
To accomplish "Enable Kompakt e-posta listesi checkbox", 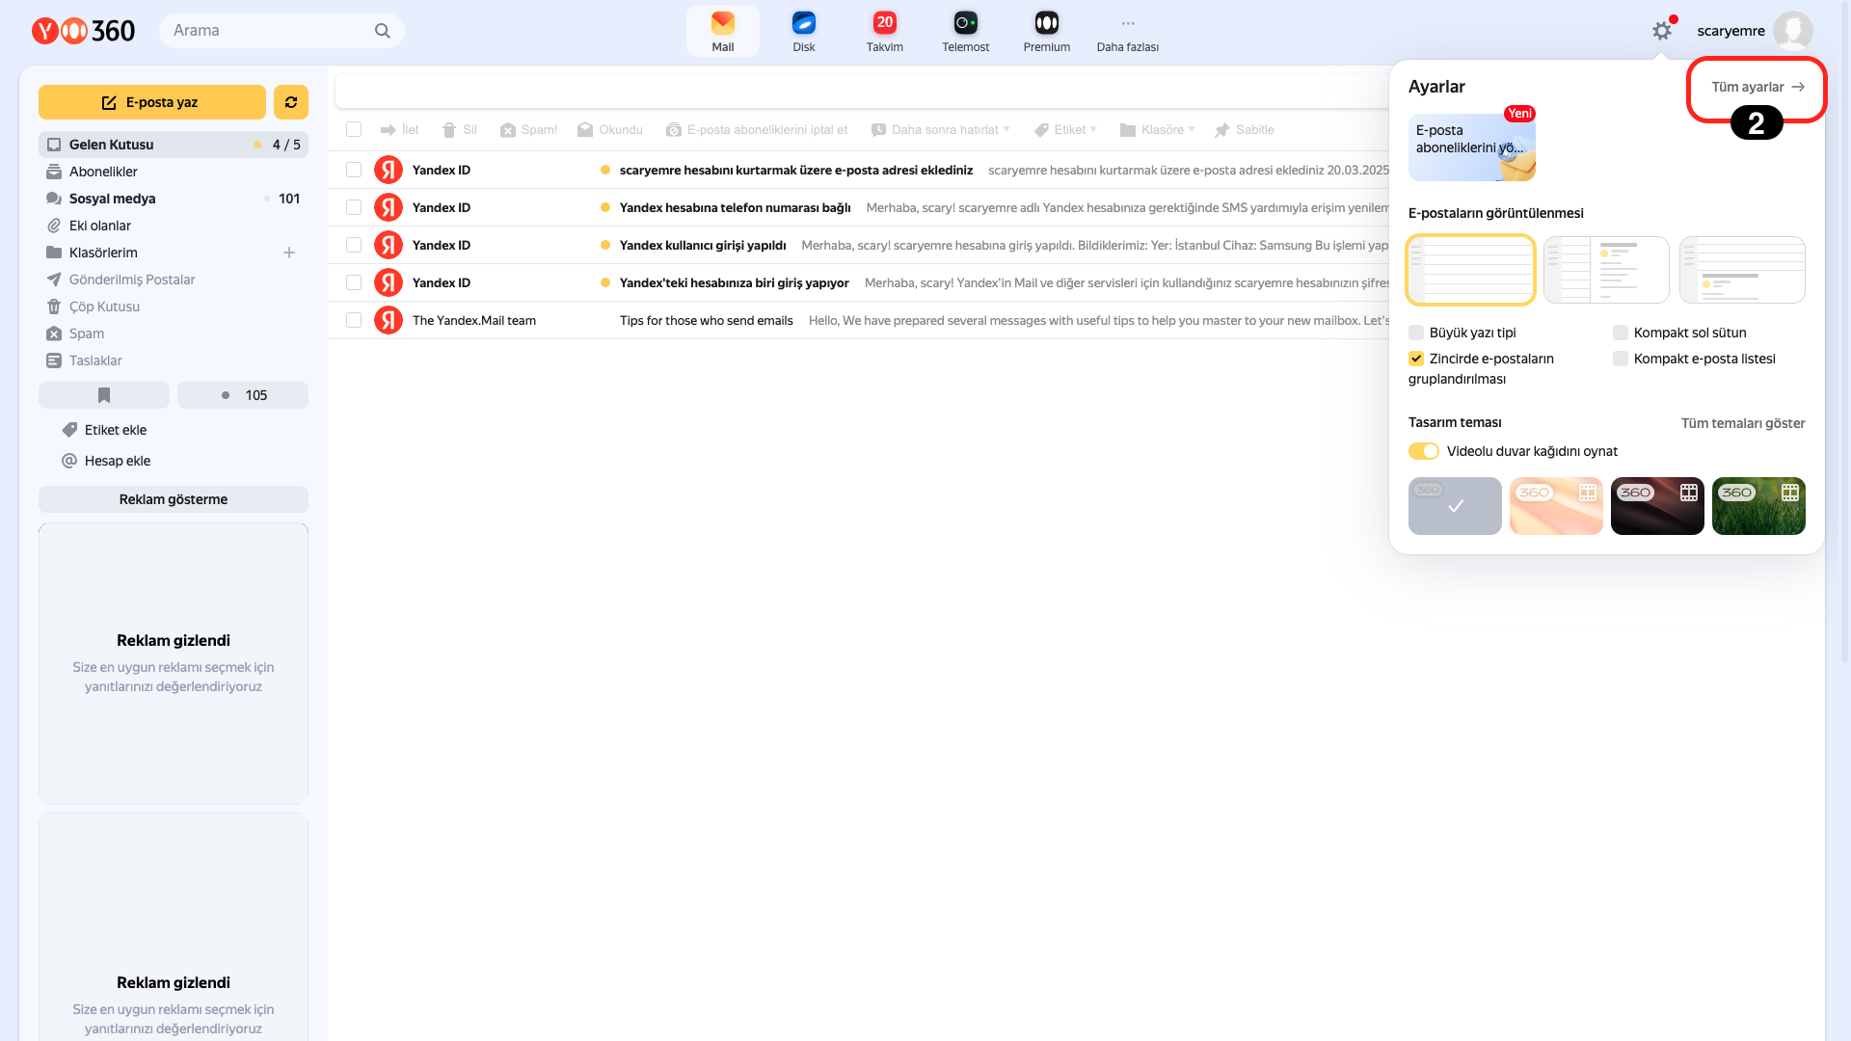I will pyautogui.click(x=1621, y=359).
